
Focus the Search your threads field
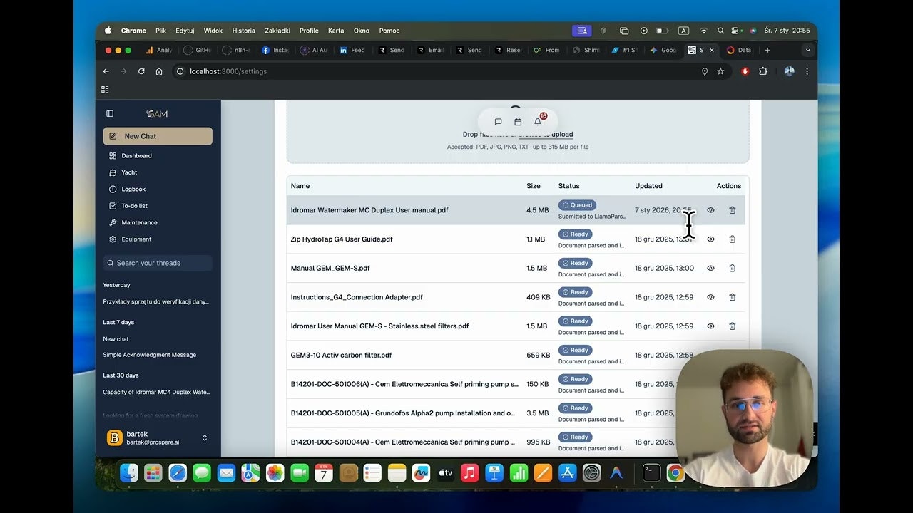click(x=158, y=263)
